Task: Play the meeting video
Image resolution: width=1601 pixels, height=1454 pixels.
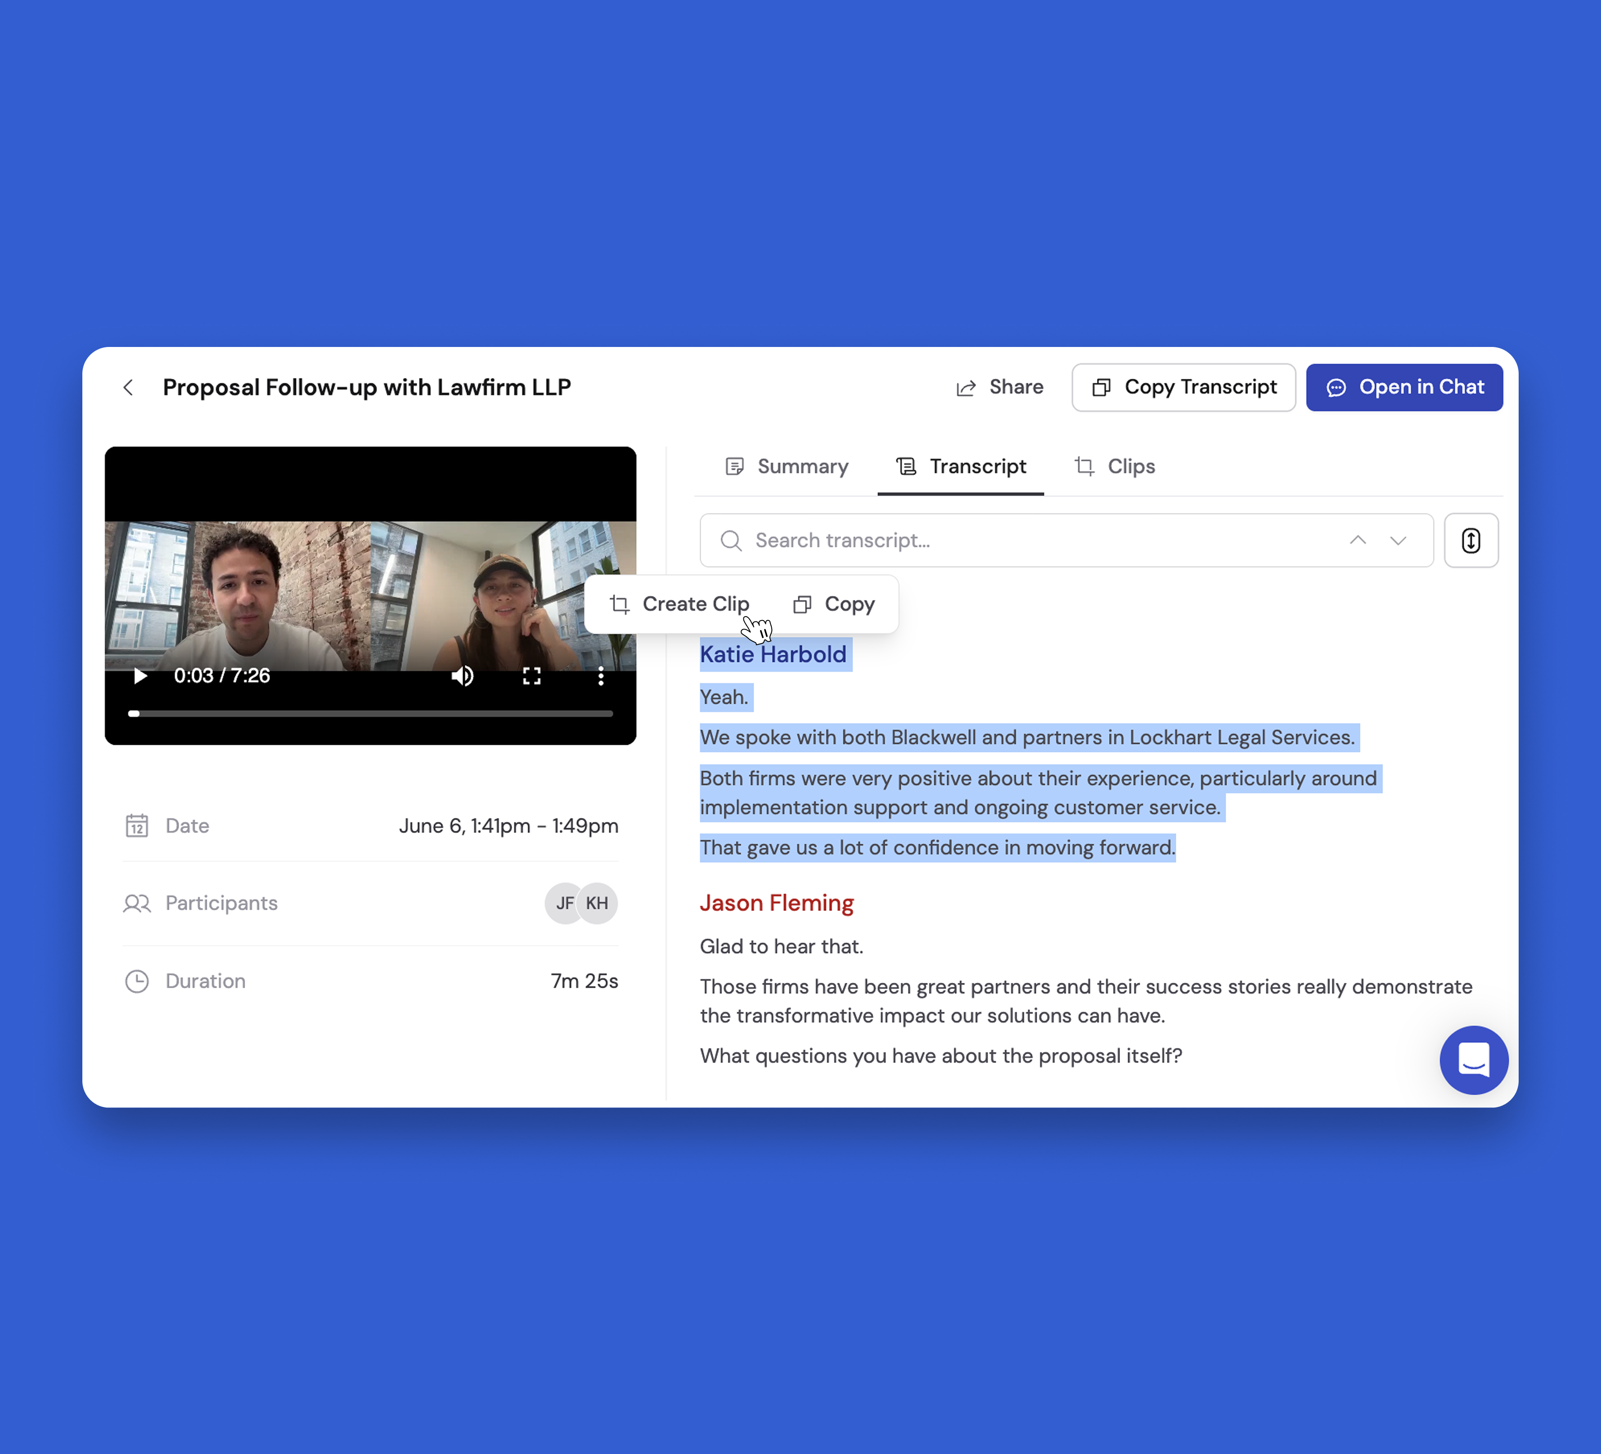Action: [140, 676]
